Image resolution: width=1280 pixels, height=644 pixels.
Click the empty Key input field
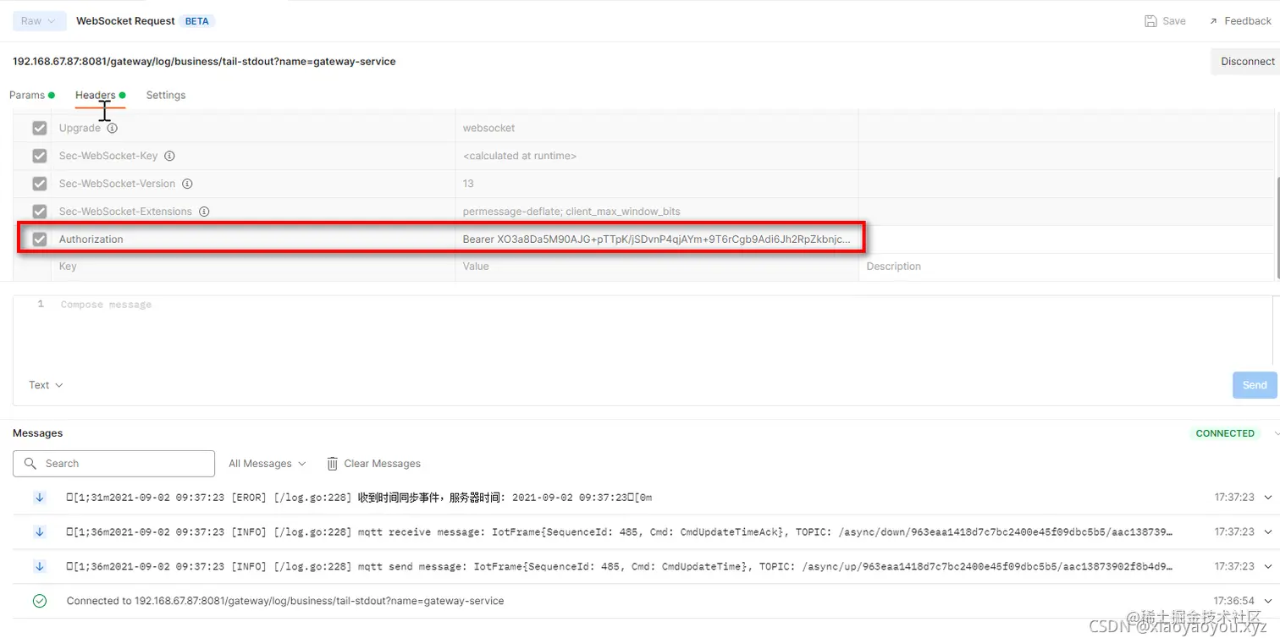pyautogui.click(x=252, y=267)
